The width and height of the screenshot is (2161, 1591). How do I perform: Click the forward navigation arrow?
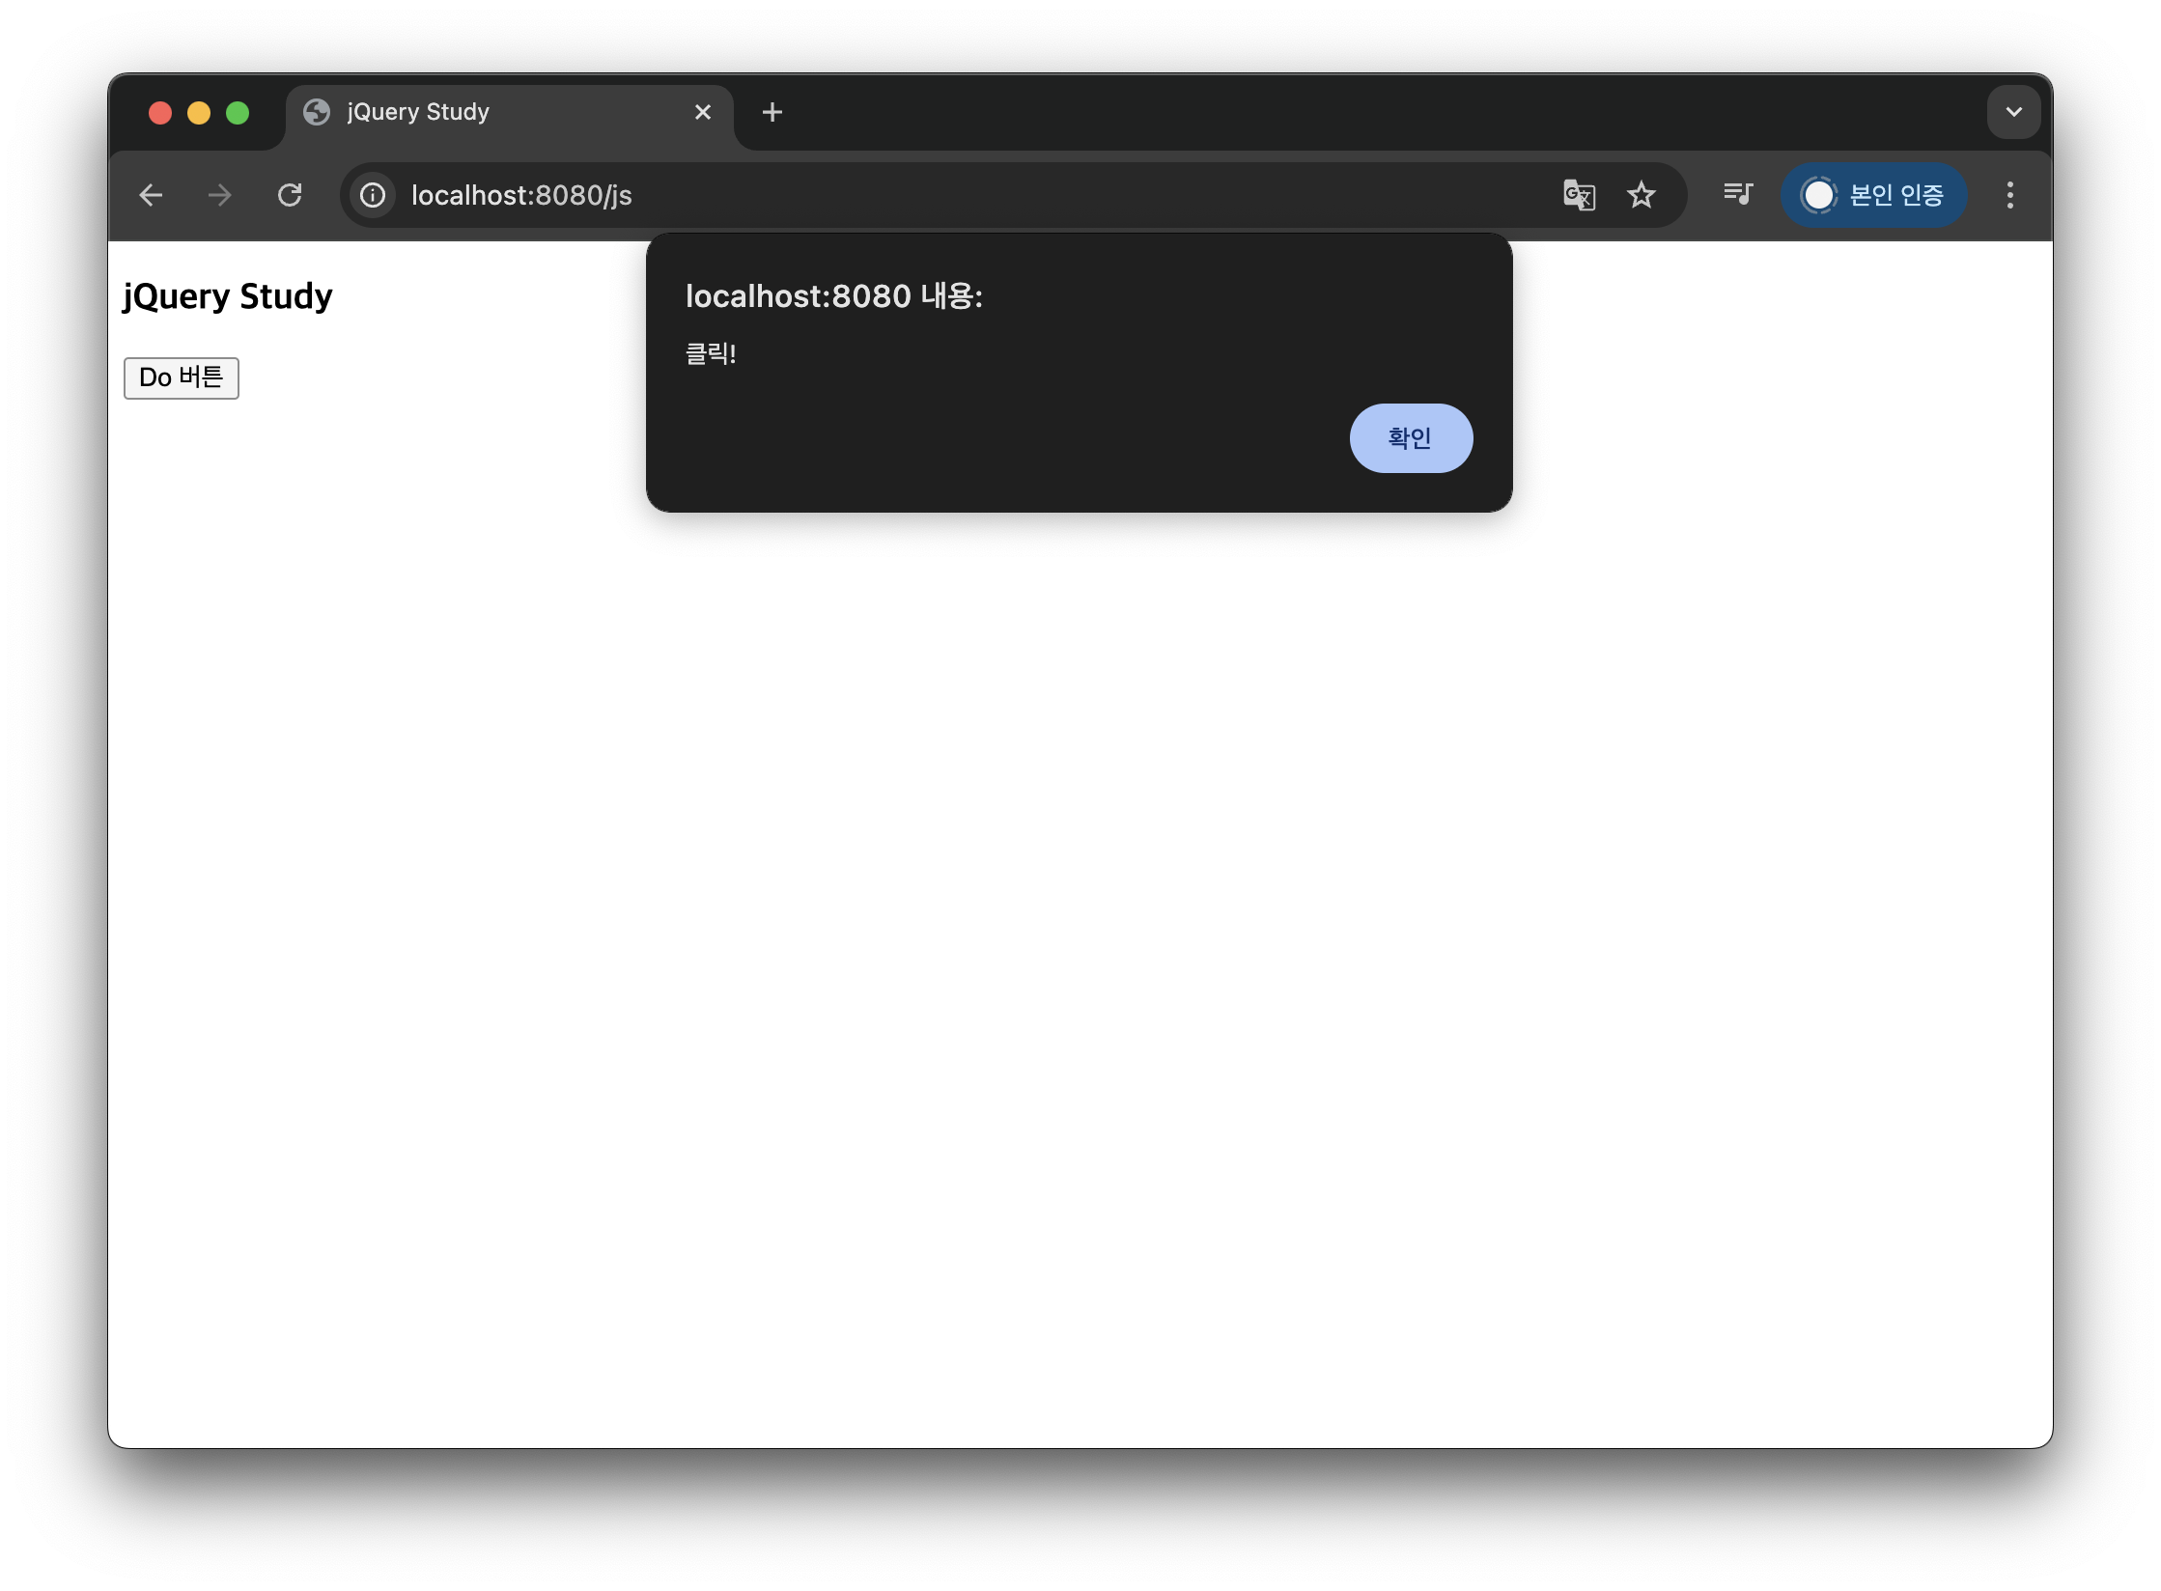tap(220, 196)
